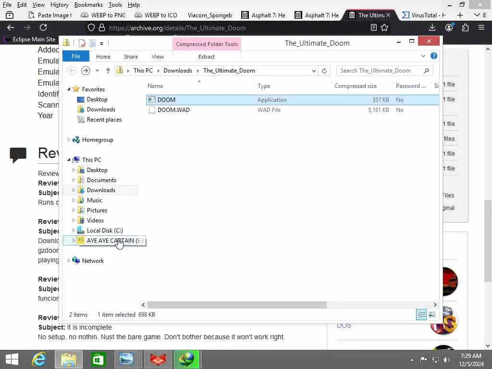
Task: Bookmark the archive.org page with star
Action: click(384, 27)
